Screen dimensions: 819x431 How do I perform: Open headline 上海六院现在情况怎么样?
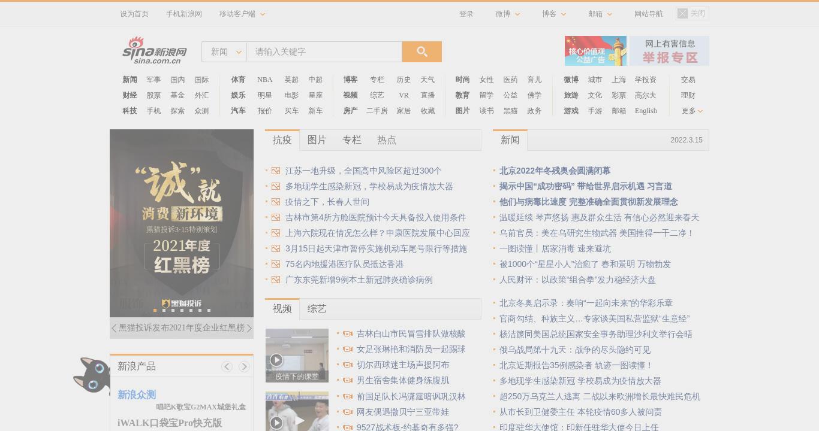378,233
